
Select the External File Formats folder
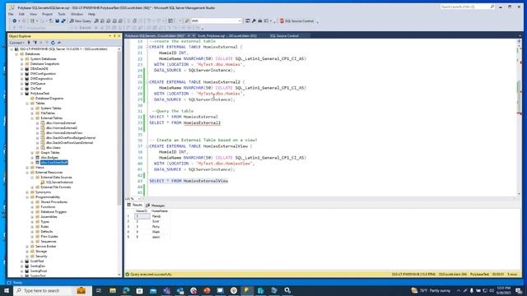[55, 187]
